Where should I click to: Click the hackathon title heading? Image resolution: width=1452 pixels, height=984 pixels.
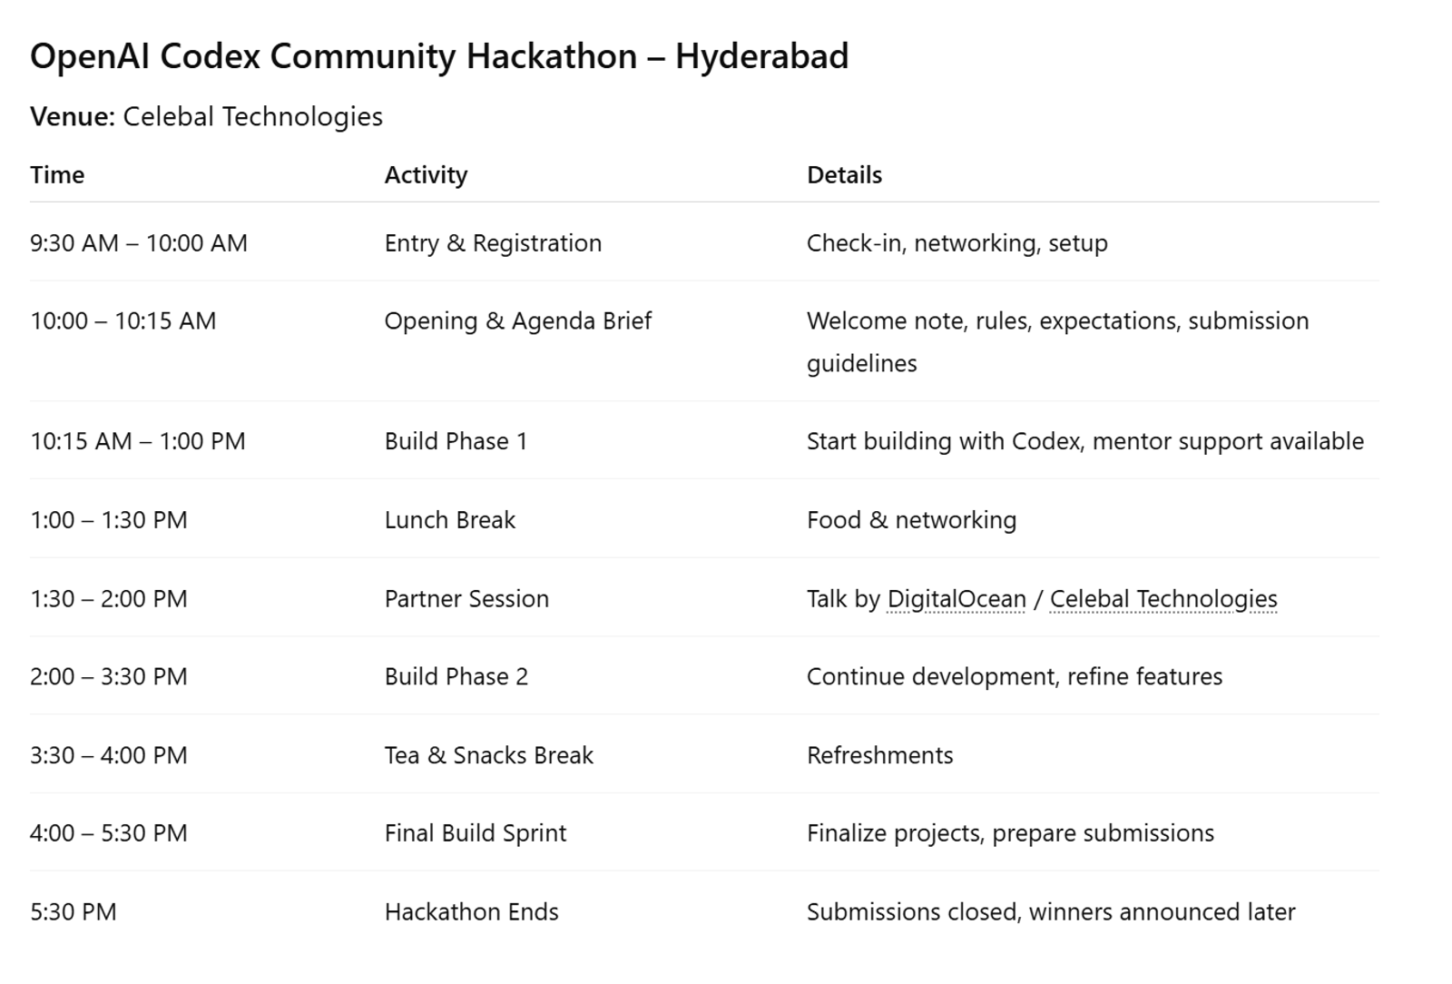(x=439, y=56)
